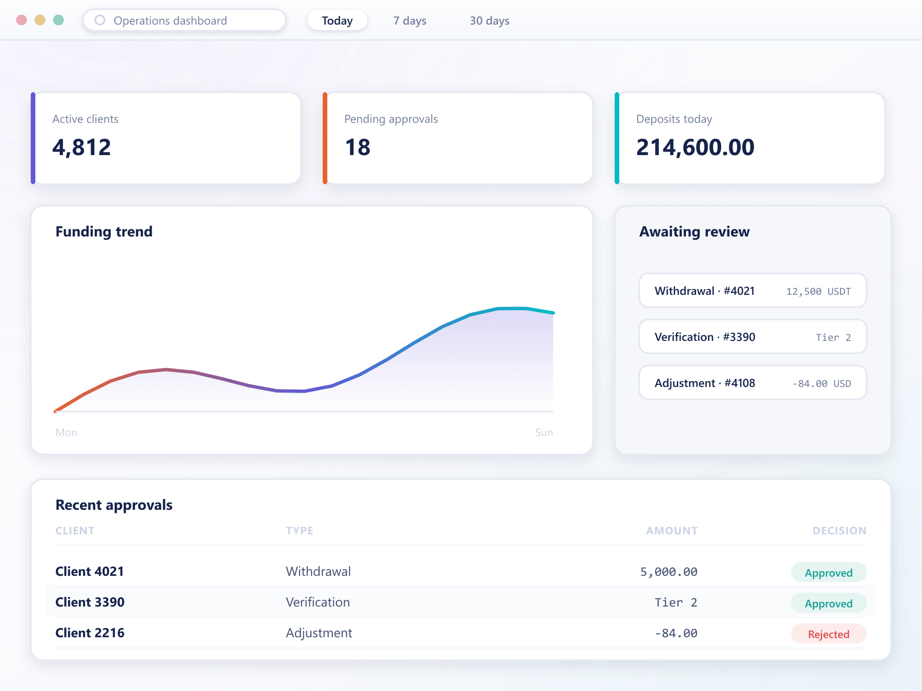This screenshot has height=691, width=922.
Task: Switch to the 30 days tab
Action: tap(490, 20)
